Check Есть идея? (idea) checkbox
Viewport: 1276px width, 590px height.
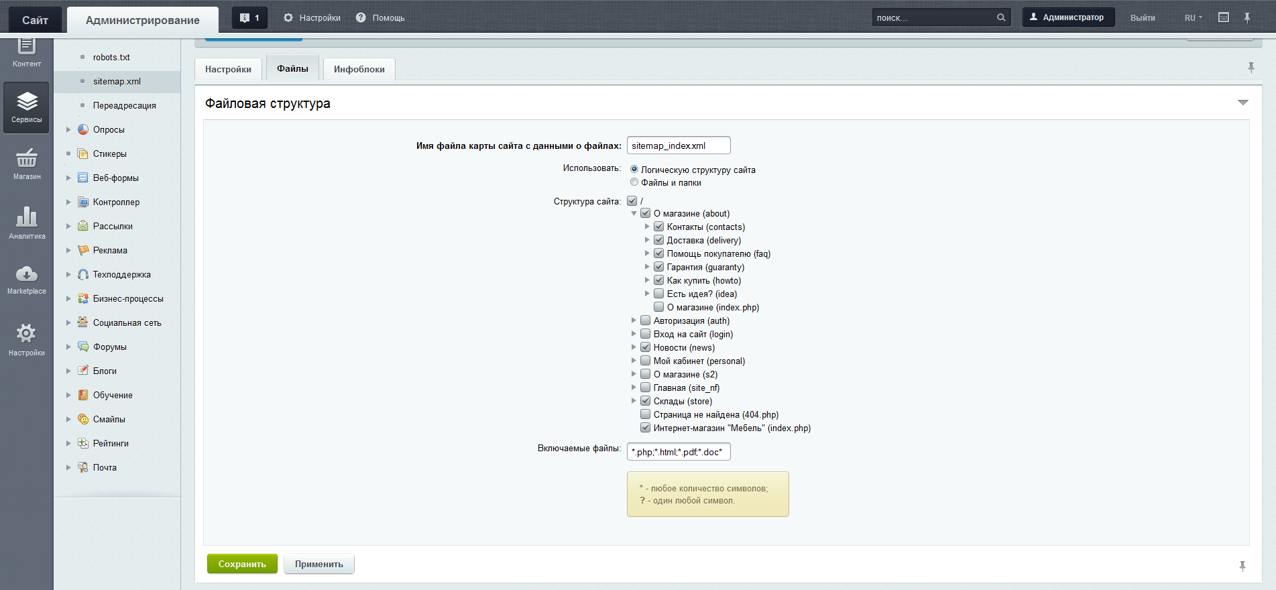659,294
